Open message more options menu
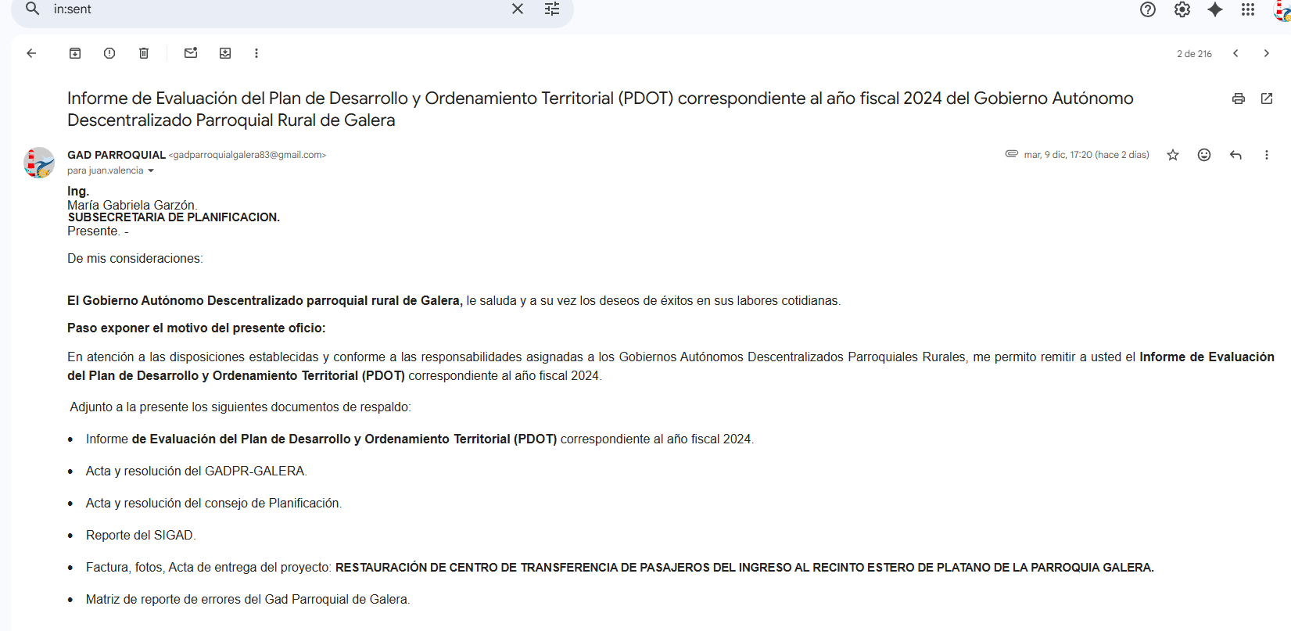Image resolution: width=1291 pixels, height=631 pixels. pos(1267,155)
